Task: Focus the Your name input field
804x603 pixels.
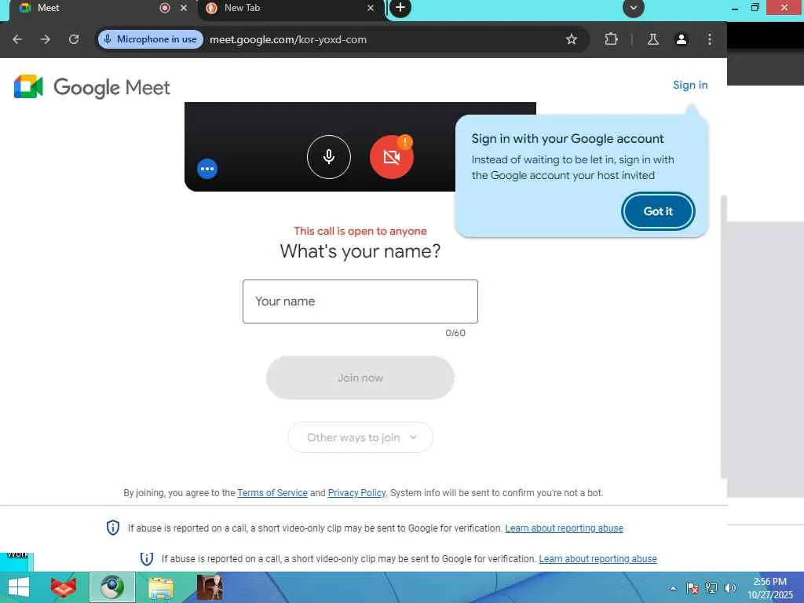Action: 360,301
